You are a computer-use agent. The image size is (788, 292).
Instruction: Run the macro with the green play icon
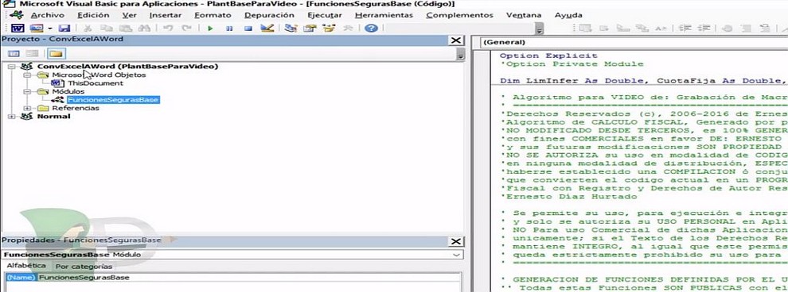211,29
